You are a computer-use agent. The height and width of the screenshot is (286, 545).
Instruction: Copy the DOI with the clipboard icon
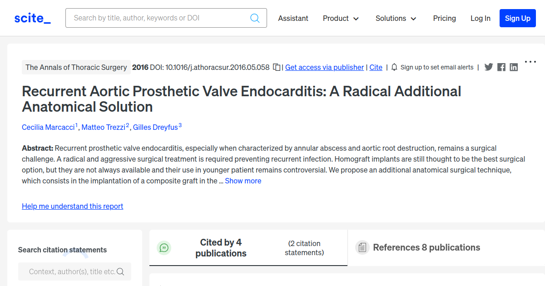pyautogui.click(x=277, y=67)
